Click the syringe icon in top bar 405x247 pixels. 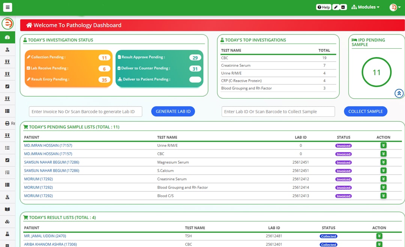coord(336,7)
